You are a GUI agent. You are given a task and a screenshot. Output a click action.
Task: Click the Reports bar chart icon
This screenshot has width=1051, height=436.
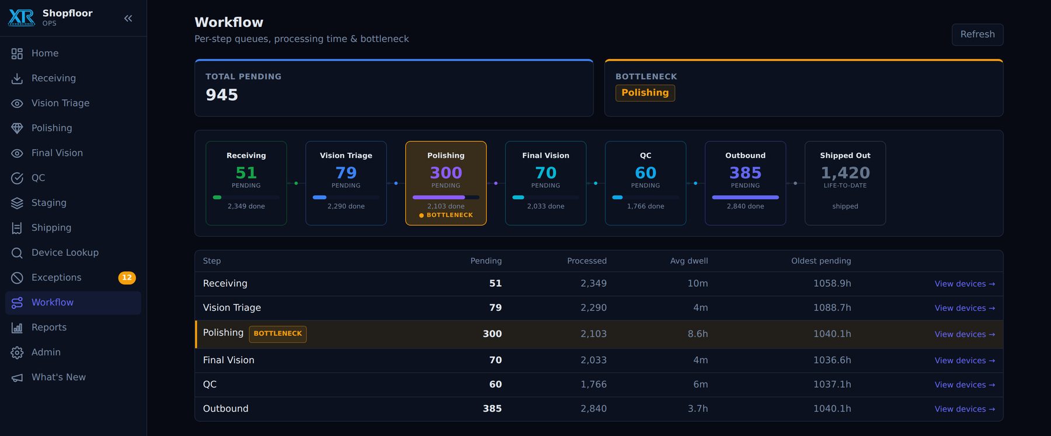tap(17, 328)
